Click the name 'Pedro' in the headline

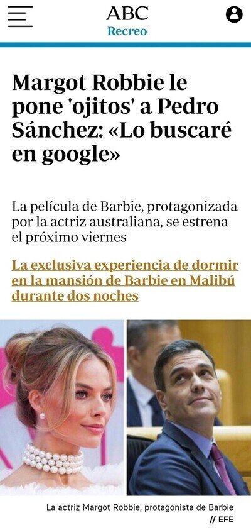[188, 108]
